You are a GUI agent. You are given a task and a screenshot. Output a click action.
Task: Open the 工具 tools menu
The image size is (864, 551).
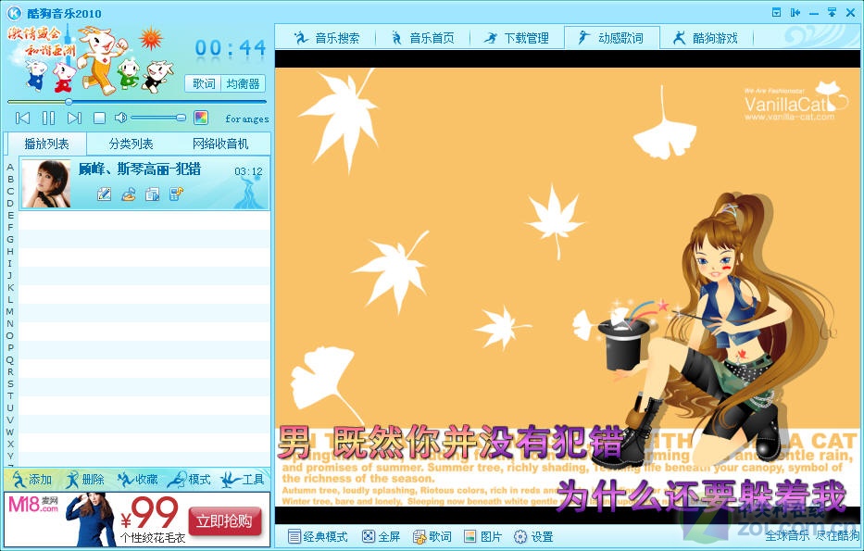(x=243, y=480)
